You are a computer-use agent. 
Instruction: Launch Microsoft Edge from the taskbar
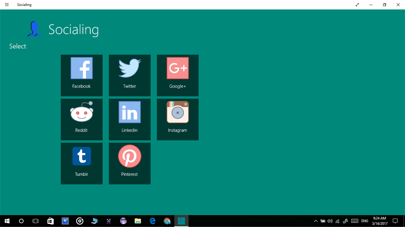[x=152, y=221]
